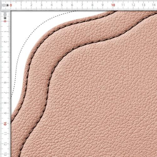The image size is (157, 157).
Task: Click the red 0 on vertical ruler
Action: click(x=5, y=21)
